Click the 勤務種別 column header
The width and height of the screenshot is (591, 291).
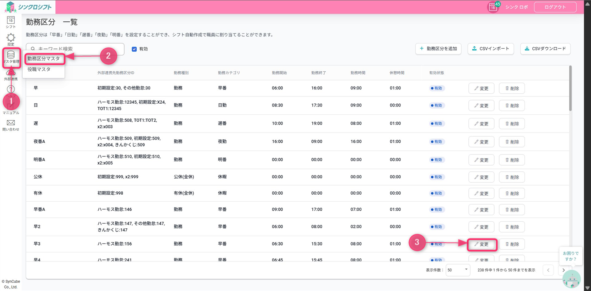181,73
